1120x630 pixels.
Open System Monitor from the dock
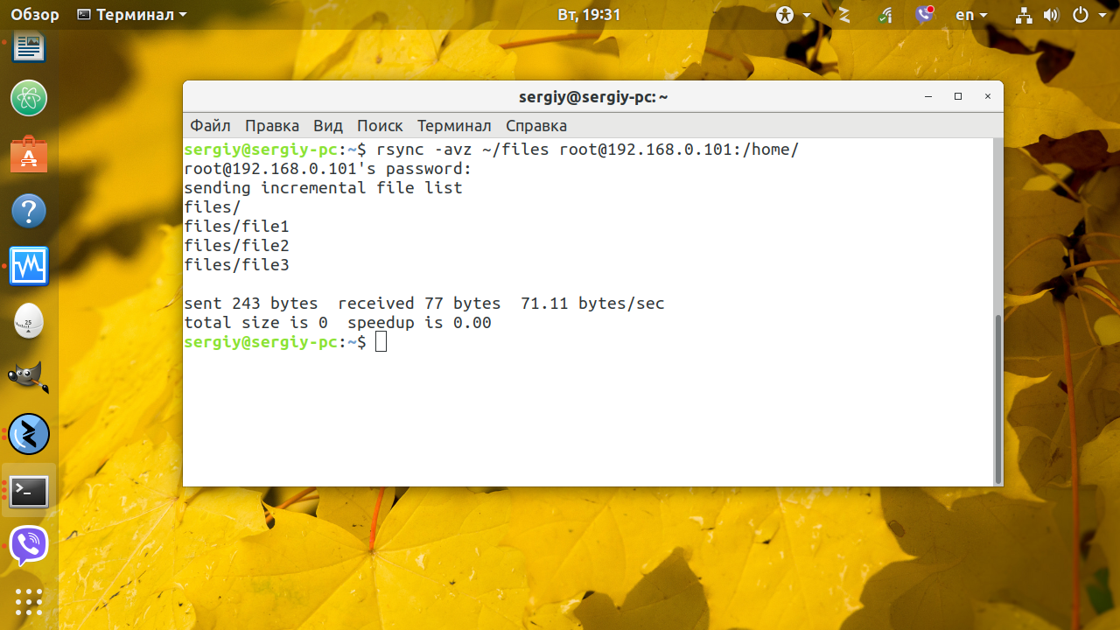pos(29,266)
